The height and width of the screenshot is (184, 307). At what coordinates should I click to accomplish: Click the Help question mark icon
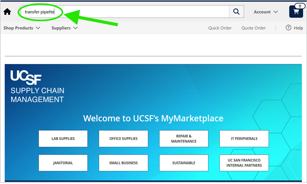288,28
